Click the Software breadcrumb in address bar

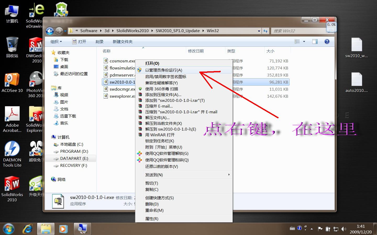(89, 31)
